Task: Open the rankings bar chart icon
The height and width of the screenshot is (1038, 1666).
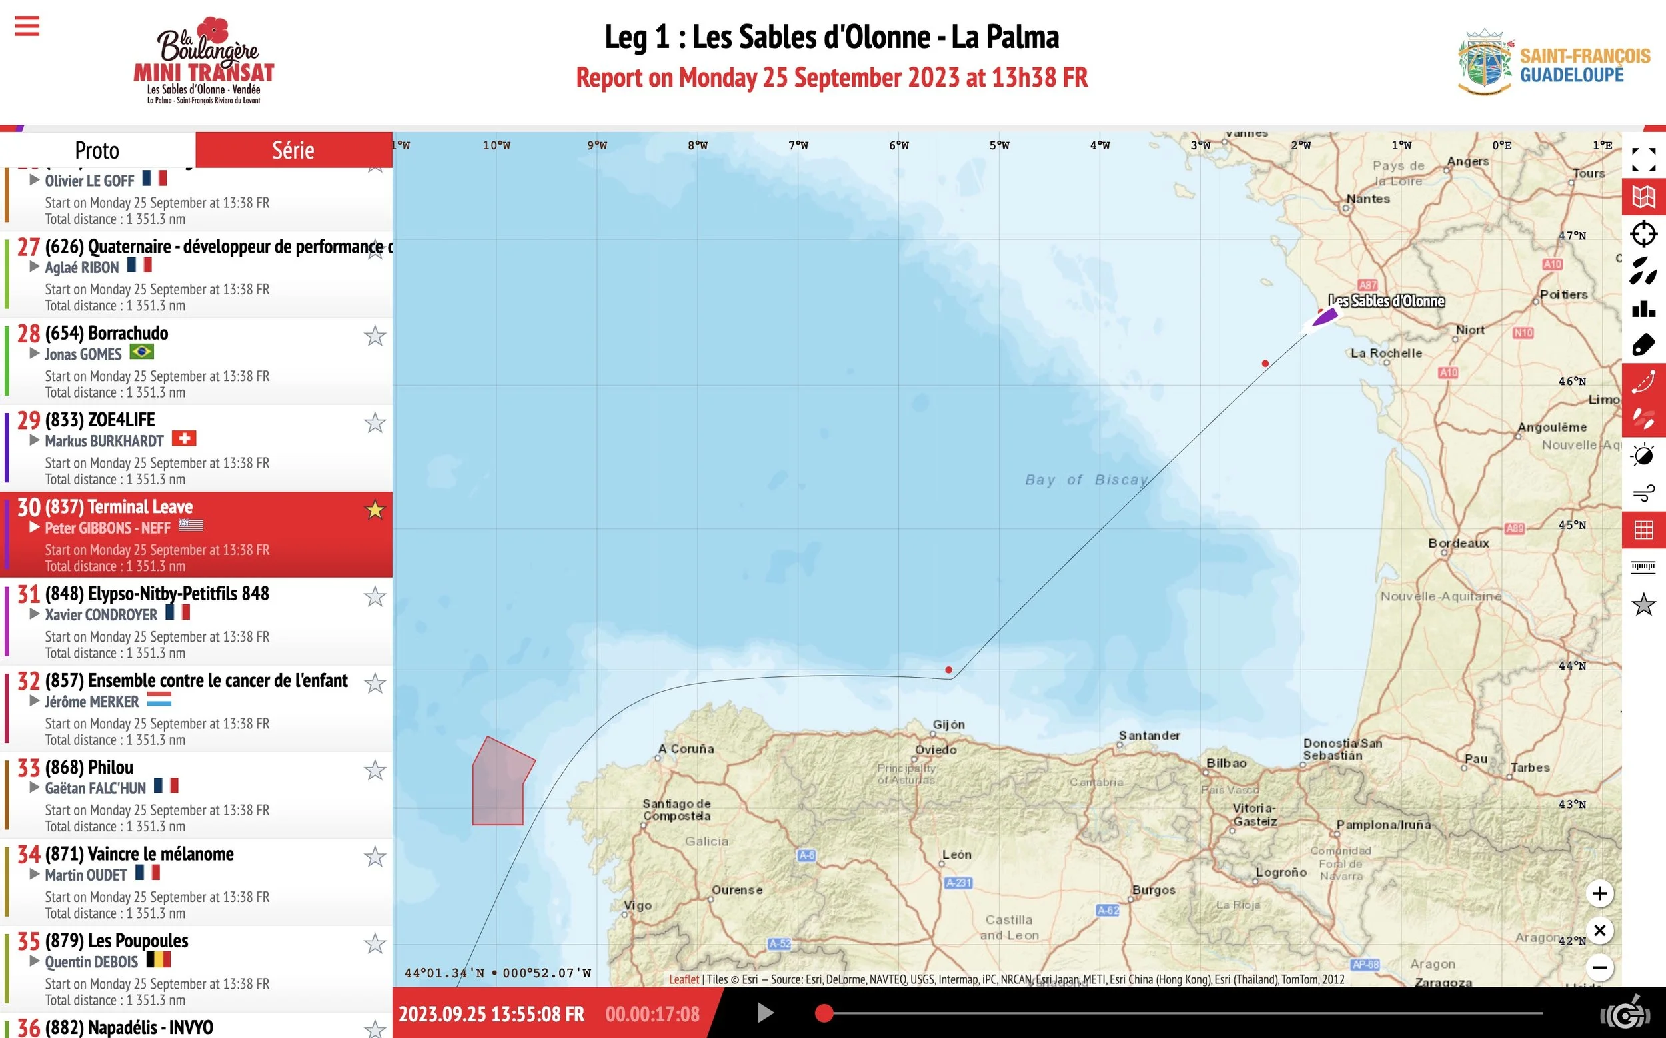Action: [x=1643, y=308]
